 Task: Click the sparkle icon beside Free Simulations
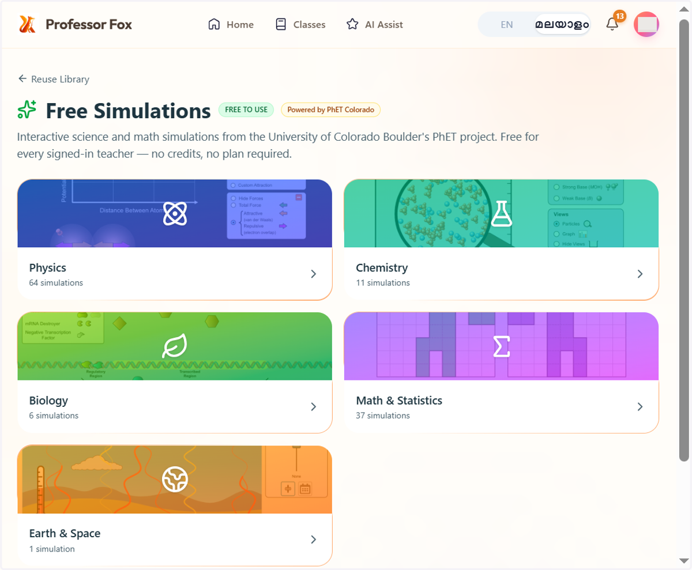27,110
